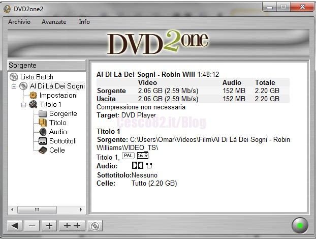The image size is (316, 239).
Task: Click the disc icon beside Al Di Là Dei Sogni
Action: pos(23,86)
